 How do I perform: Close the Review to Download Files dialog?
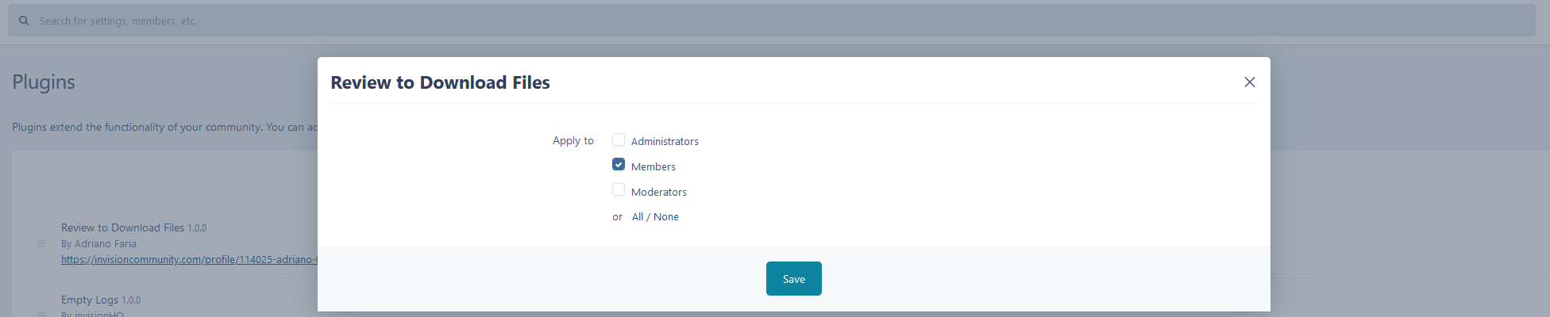coord(1249,82)
